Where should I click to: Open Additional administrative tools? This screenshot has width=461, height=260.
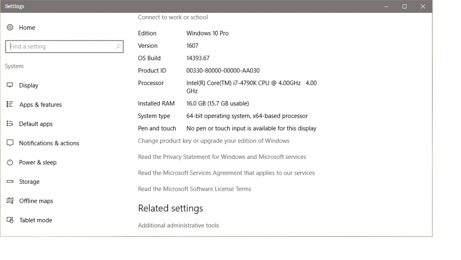[178, 226]
